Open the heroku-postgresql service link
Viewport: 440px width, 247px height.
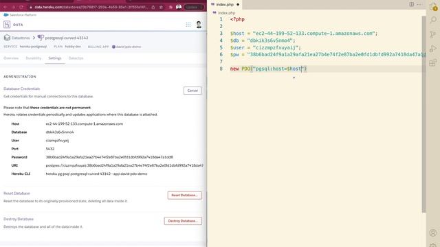click(x=33, y=47)
